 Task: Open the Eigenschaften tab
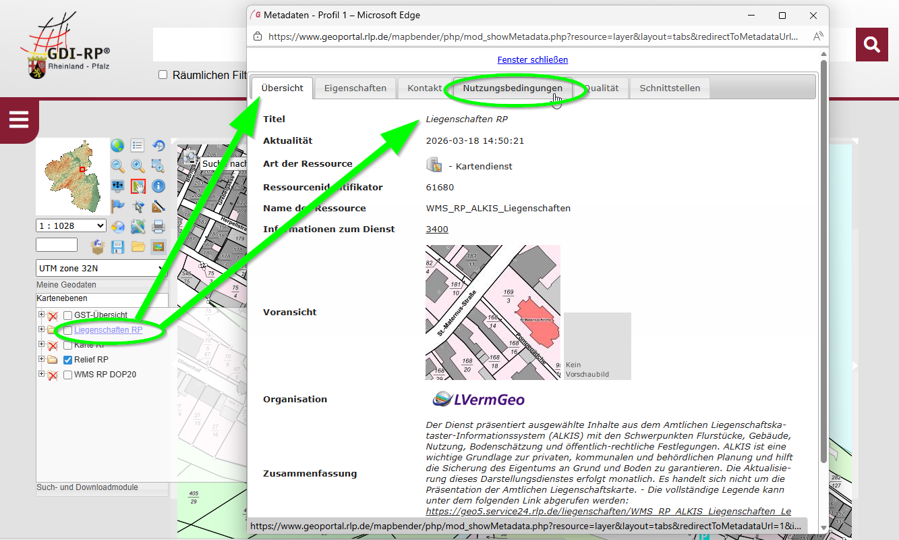click(x=355, y=88)
